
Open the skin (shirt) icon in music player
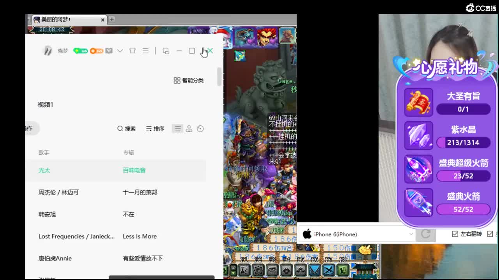point(133,51)
